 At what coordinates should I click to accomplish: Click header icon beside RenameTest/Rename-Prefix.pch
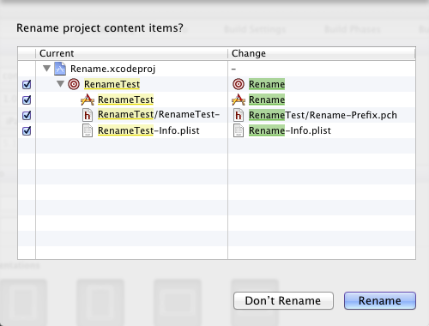point(239,115)
